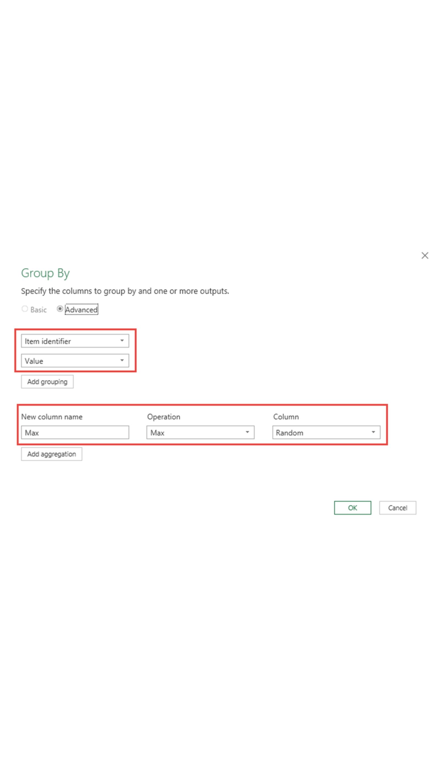This screenshot has height=781, width=439.
Task: Open the Column dropdown showing Random
Action: click(326, 433)
